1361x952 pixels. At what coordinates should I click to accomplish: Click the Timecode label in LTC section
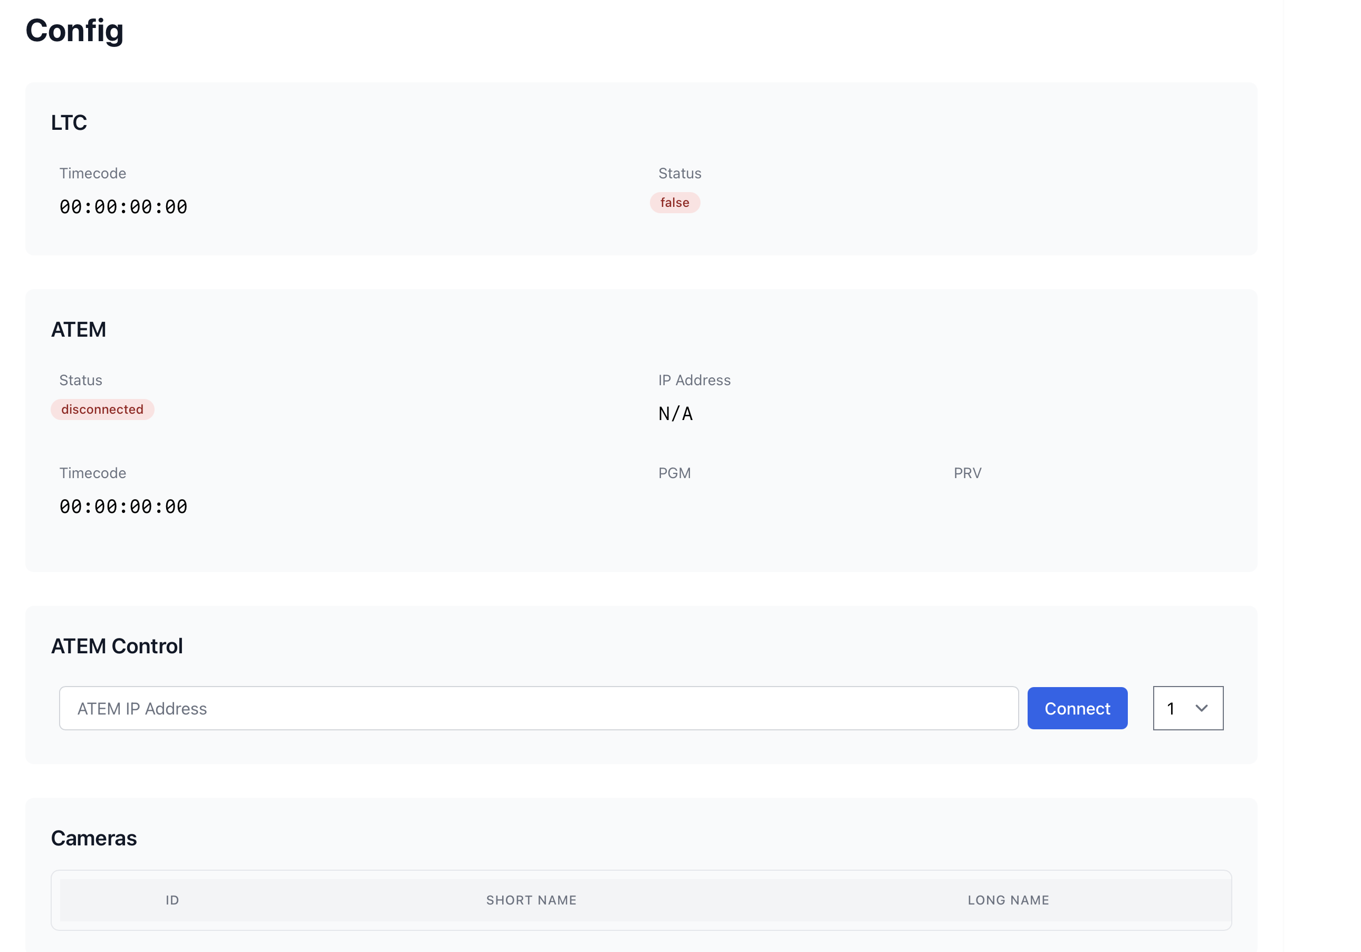point(92,173)
